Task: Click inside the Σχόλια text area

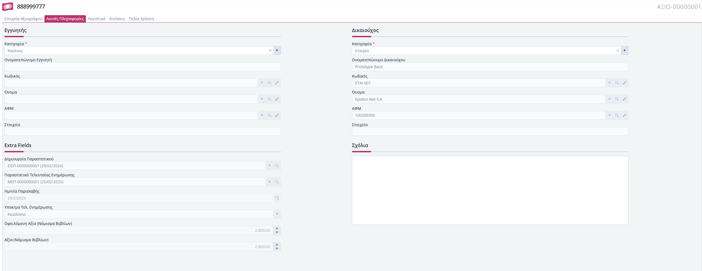Action: 490,190
